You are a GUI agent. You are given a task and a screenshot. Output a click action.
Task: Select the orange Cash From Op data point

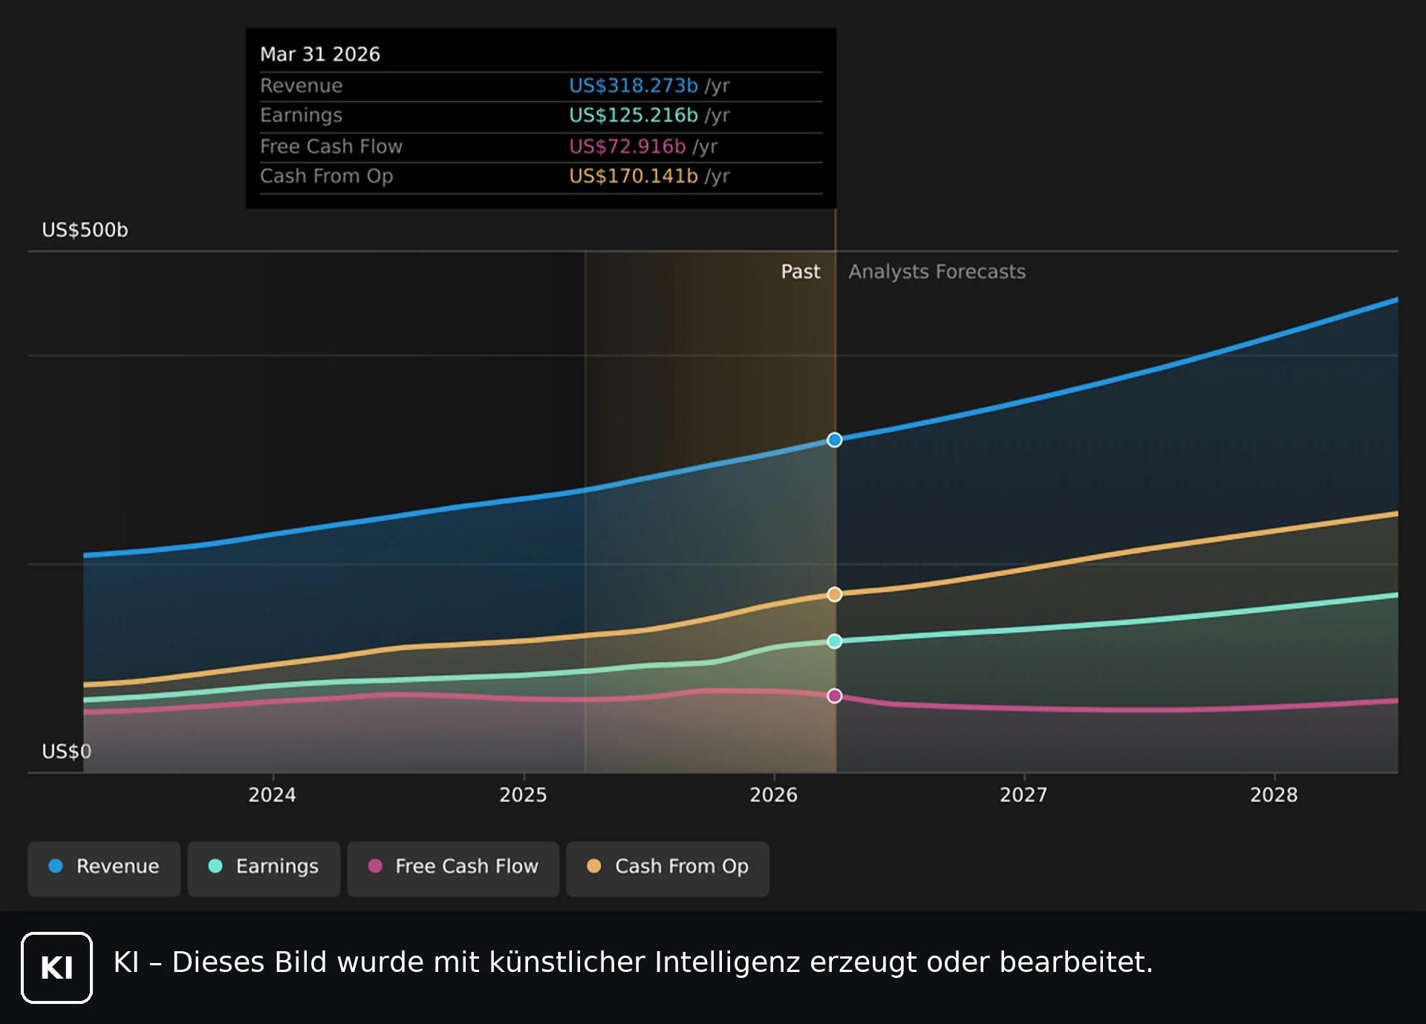[835, 594]
